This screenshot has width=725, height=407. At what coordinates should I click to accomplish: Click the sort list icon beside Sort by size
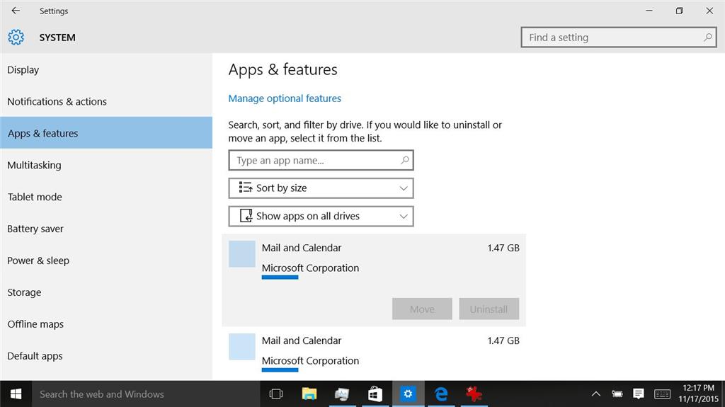[x=245, y=188]
